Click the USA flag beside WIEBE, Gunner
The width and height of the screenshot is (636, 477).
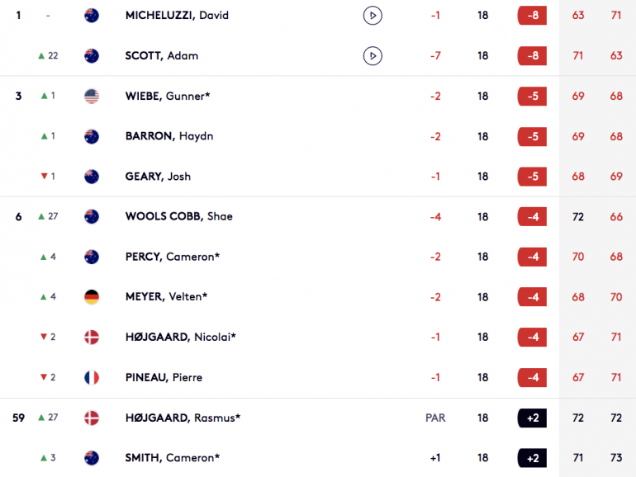tap(92, 96)
